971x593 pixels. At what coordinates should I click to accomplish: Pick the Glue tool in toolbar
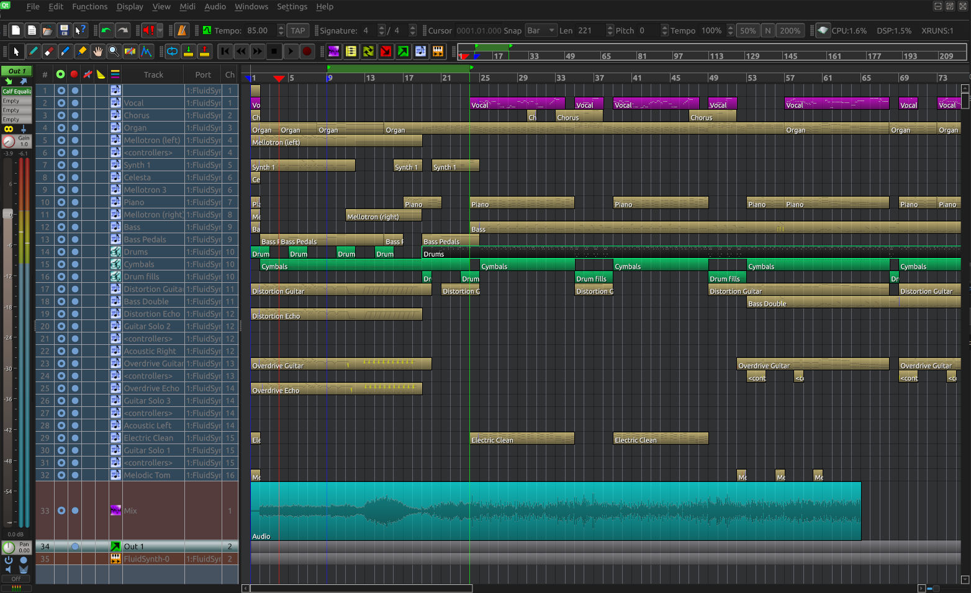pyautogui.click(x=81, y=51)
